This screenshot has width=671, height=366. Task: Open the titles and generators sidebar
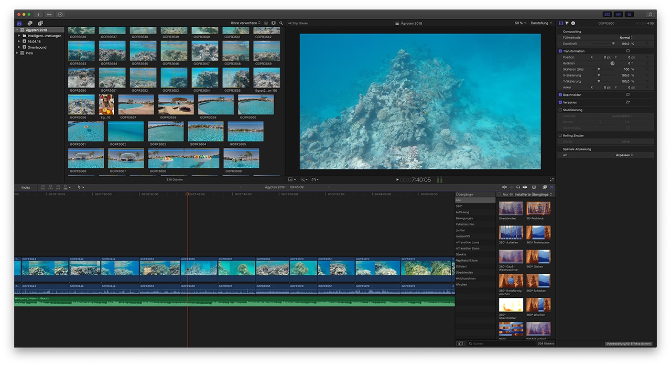pos(40,23)
